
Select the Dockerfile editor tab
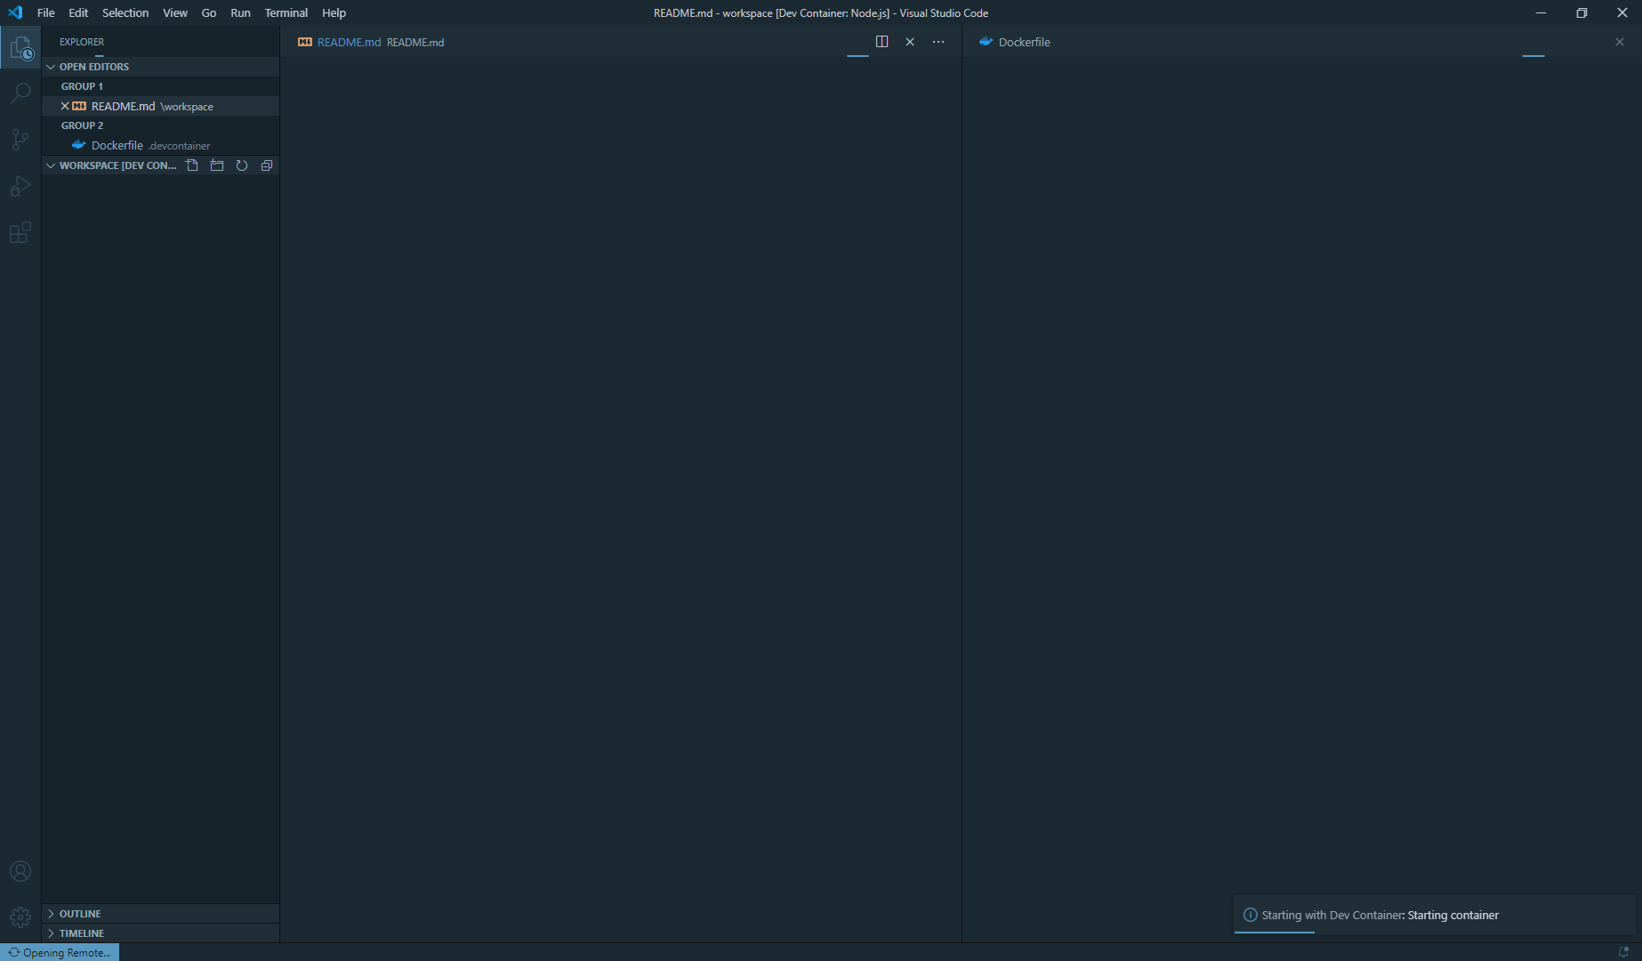pyautogui.click(x=1015, y=42)
